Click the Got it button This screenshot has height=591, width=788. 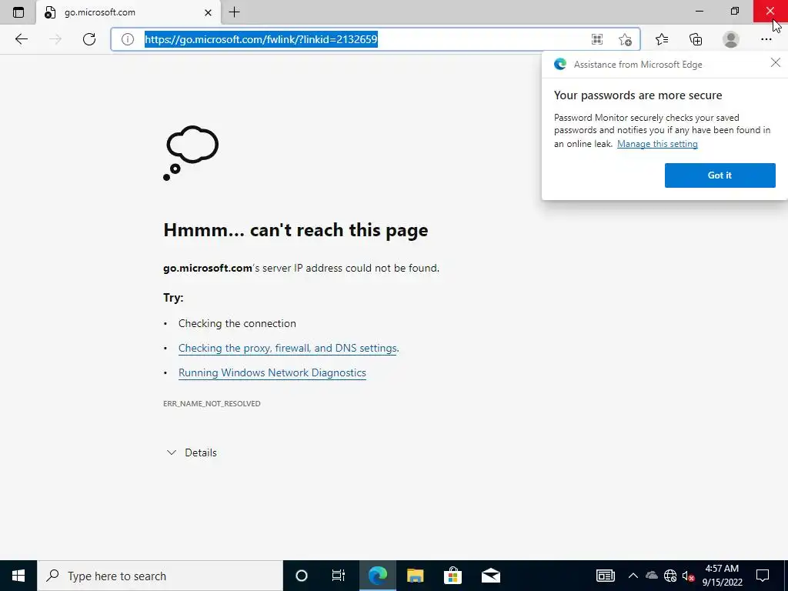[720, 175]
